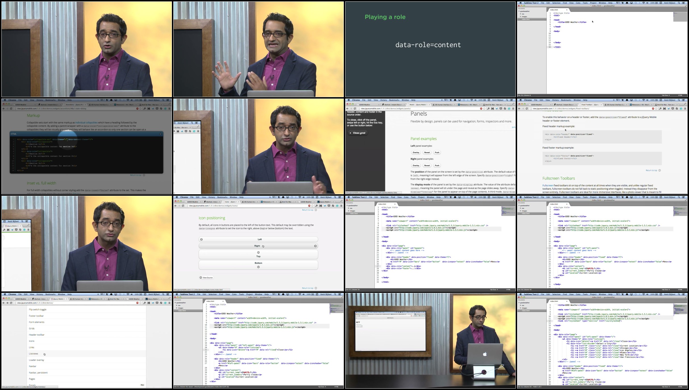Click the Fullscreen link under Fullscreen Toolbars
This screenshot has width=689, height=390.
[x=548, y=185]
